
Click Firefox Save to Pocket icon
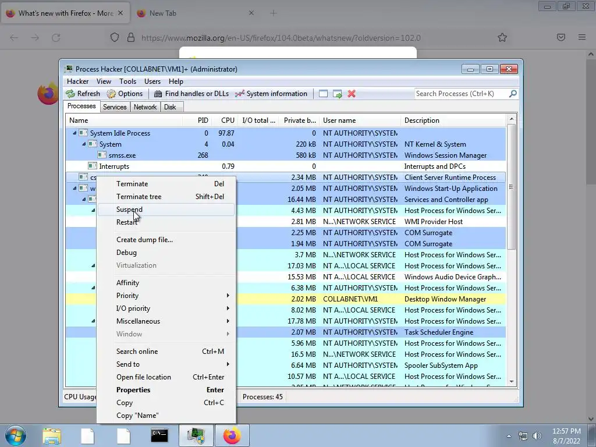point(561,37)
